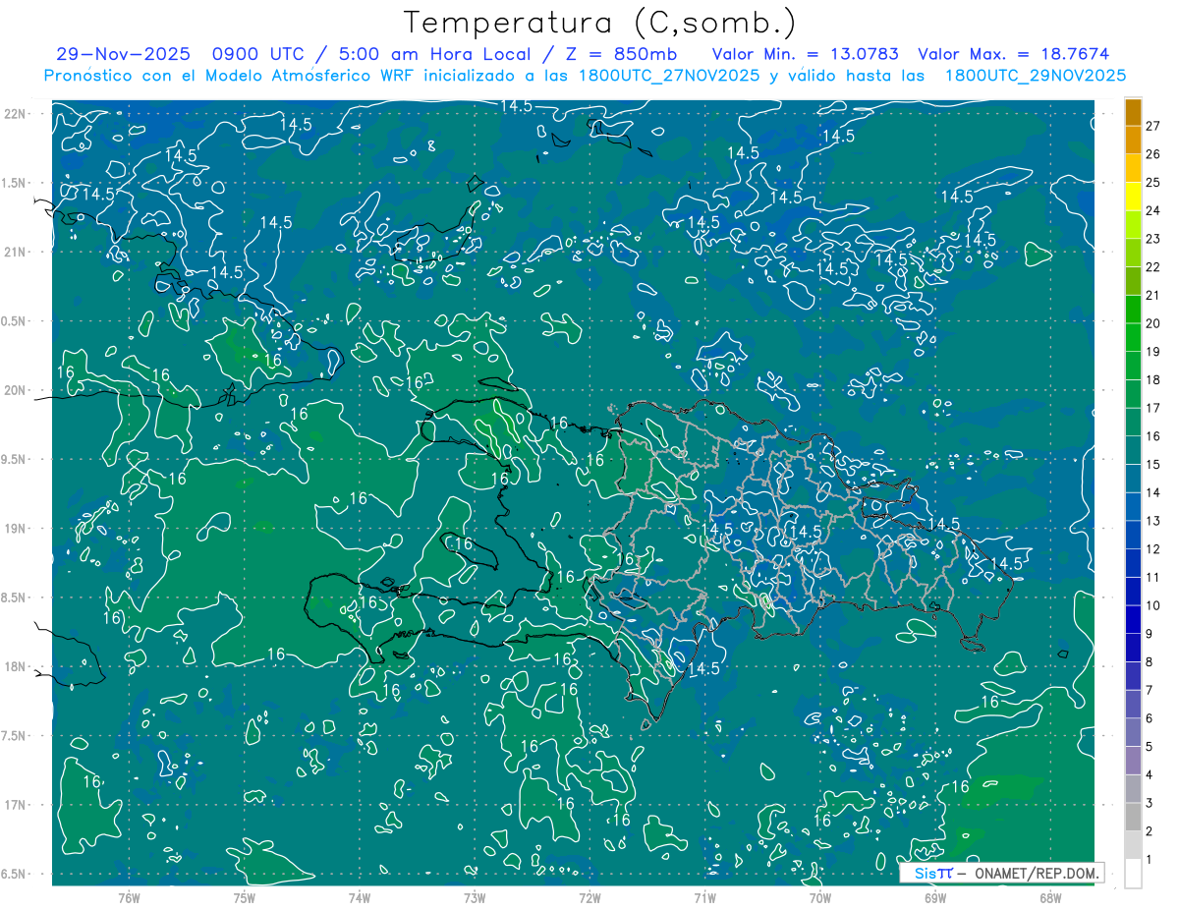
Task: Click the '6.5N' latitude axis label
Action: pyautogui.click(x=15, y=875)
